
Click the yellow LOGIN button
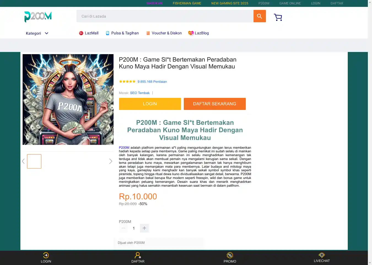tap(150, 104)
